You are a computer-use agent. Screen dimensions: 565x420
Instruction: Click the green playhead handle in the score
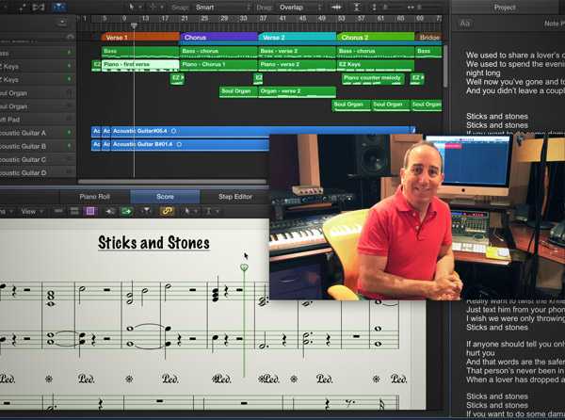click(244, 267)
